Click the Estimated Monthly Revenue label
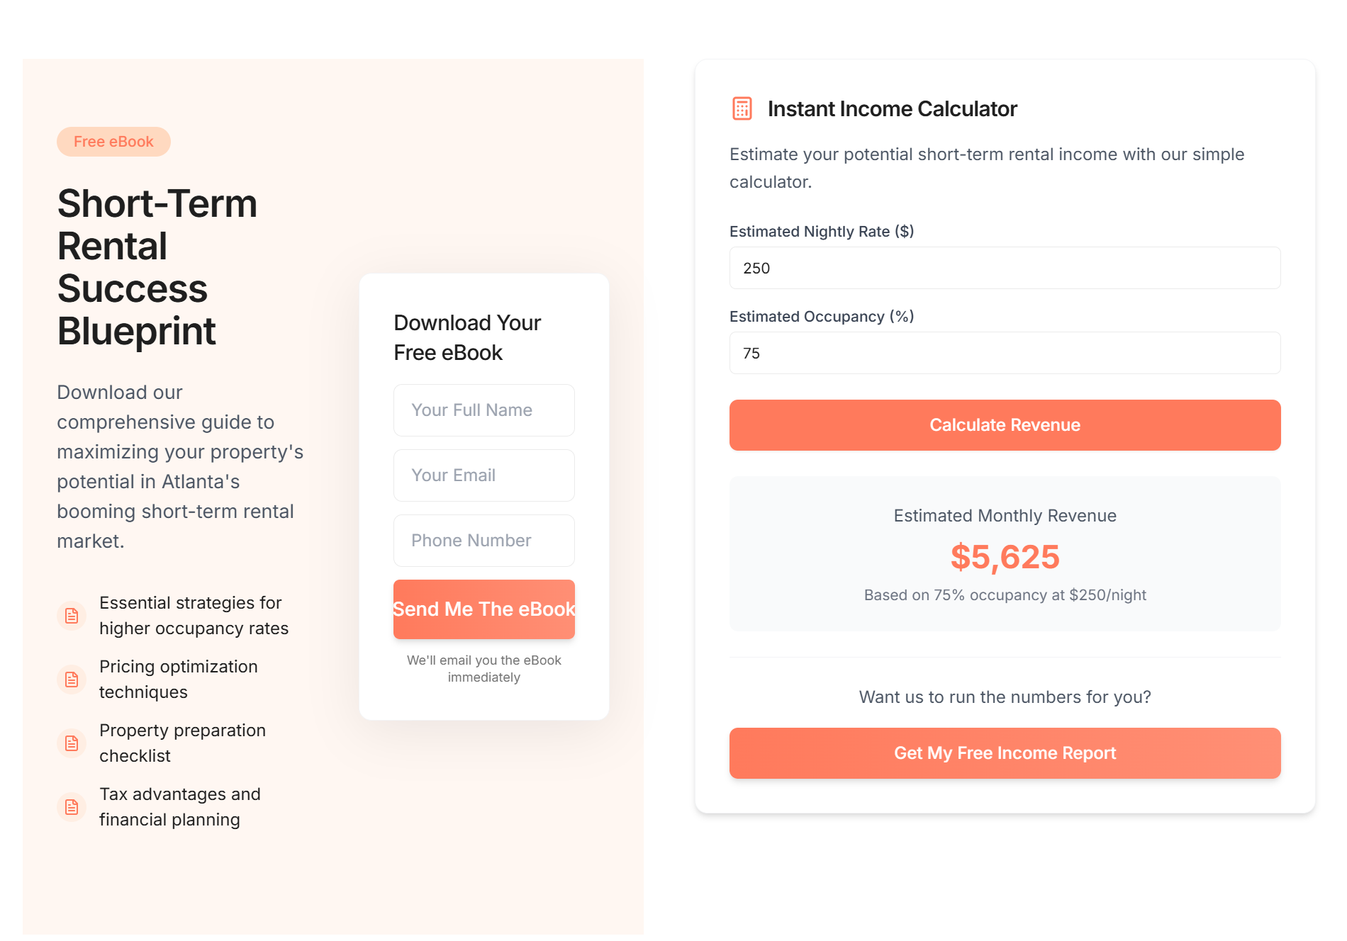The image size is (1347, 941). click(x=1005, y=516)
